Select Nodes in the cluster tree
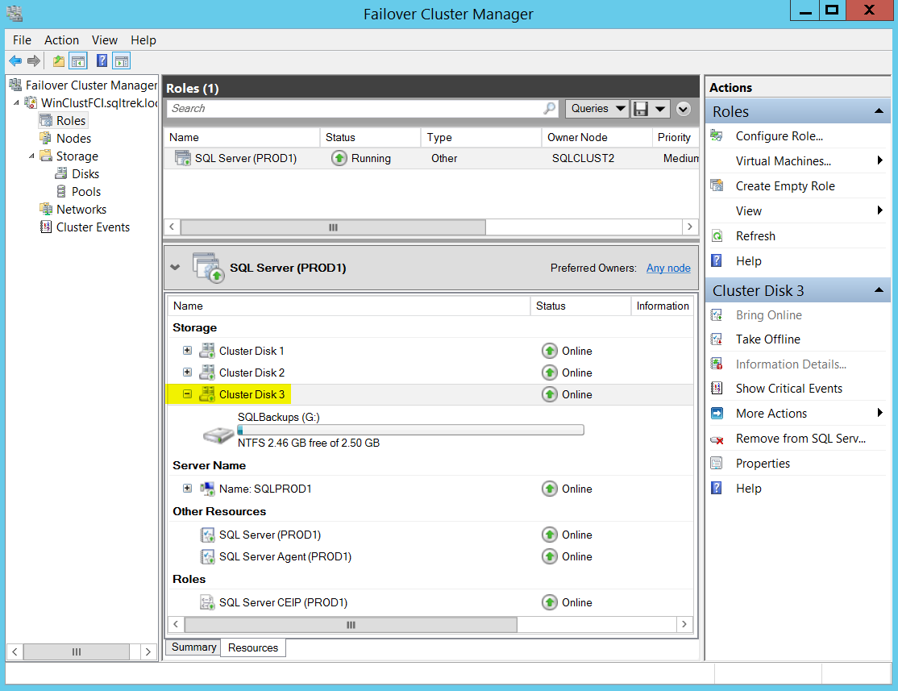 pyautogui.click(x=73, y=139)
